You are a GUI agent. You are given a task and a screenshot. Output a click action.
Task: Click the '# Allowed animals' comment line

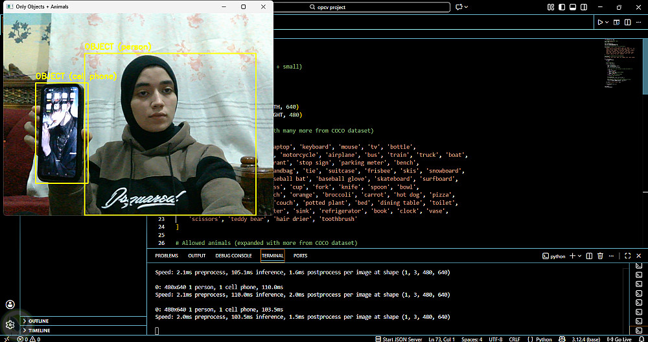(x=266, y=243)
